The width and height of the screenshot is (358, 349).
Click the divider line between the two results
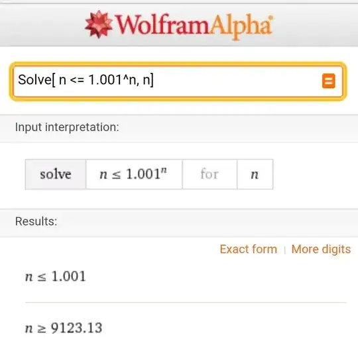click(186, 303)
